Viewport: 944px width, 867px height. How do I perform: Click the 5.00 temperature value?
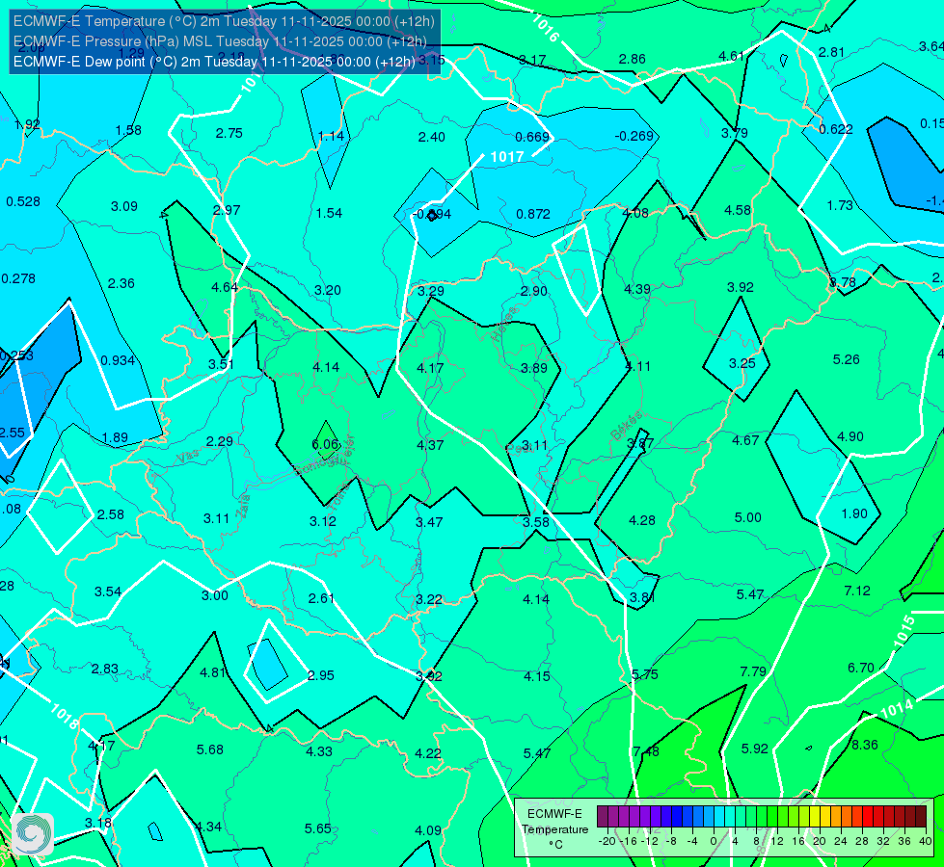747,517
